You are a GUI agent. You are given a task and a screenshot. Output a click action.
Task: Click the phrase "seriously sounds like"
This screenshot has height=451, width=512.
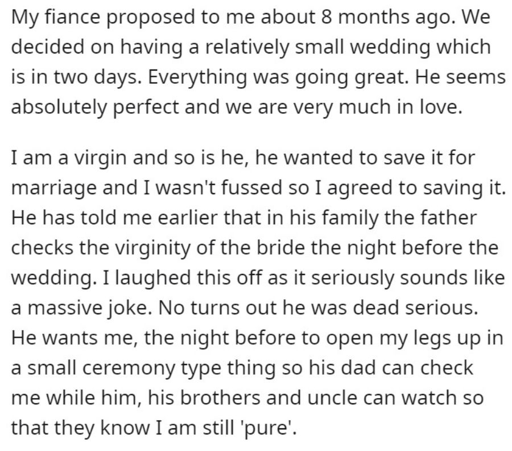pyautogui.click(x=408, y=278)
